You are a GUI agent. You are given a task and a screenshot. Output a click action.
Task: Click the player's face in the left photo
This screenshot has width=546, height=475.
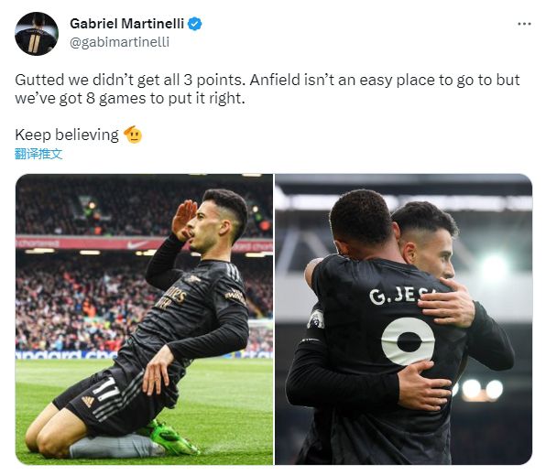(209, 225)
